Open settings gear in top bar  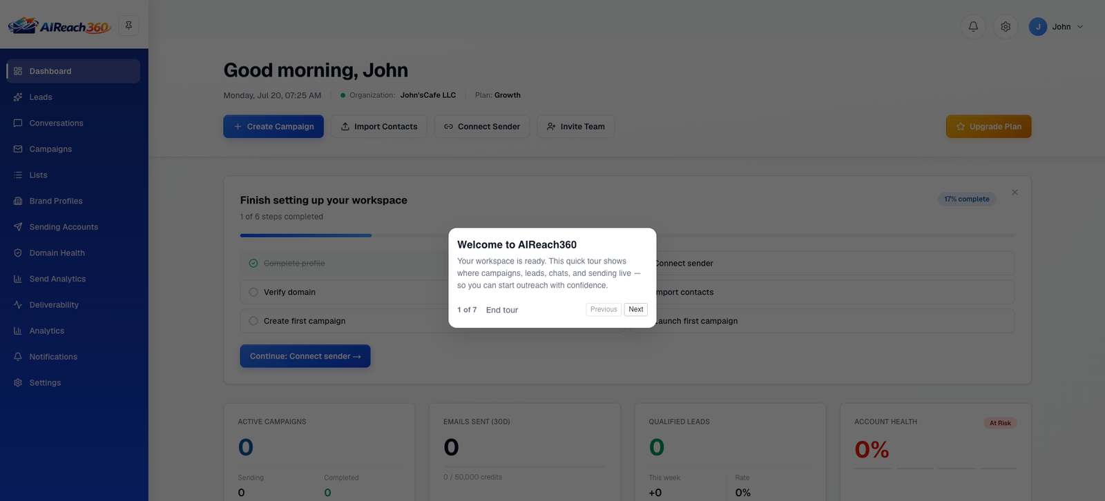click(1006, 26)
